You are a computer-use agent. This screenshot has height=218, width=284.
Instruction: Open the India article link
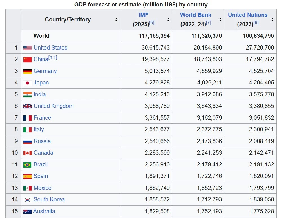coord(40,94)
